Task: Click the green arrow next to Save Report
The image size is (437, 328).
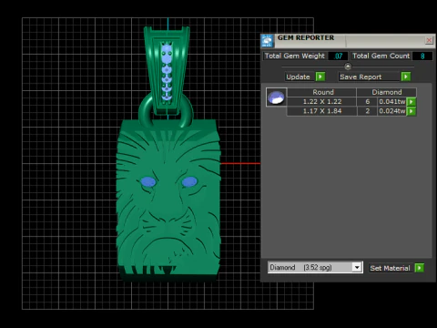Action: (406, 77)
